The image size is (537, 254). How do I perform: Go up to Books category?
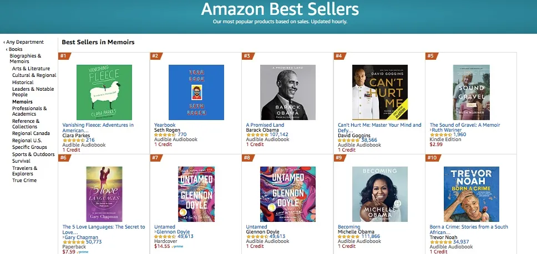pyautogui.click(x=16, y=49)
